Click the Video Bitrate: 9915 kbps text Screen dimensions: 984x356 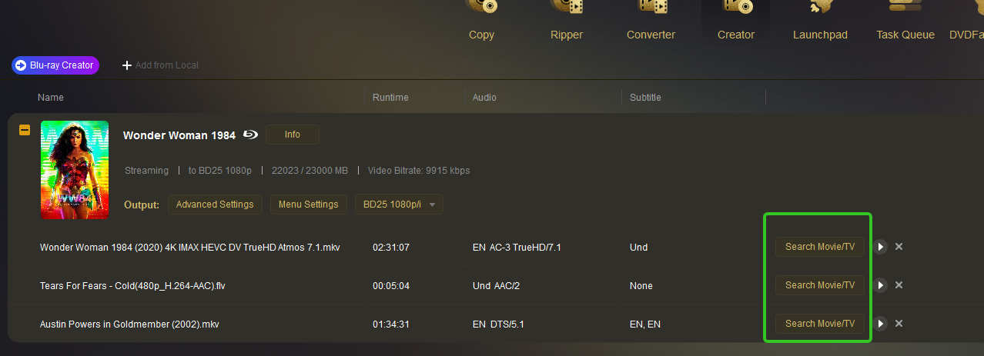pos(419,171)
